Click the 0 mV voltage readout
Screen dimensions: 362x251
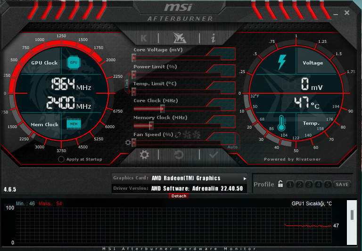312,84
